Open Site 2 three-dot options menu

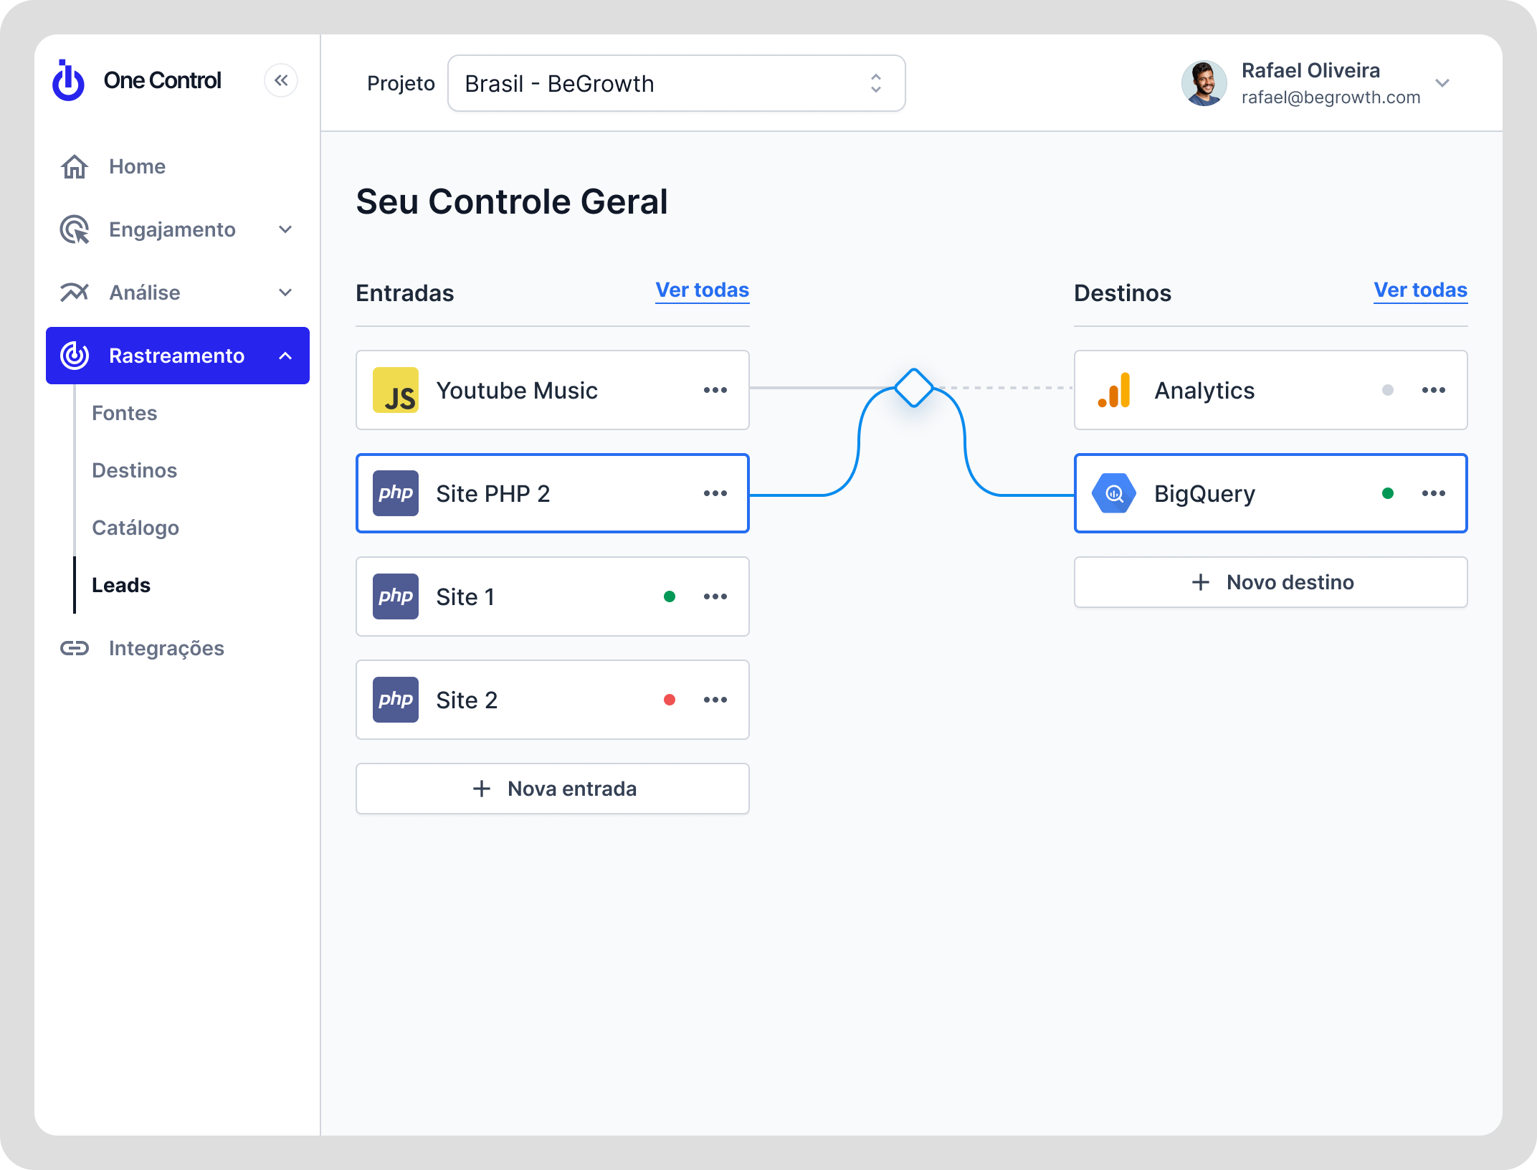coord(715,700)
